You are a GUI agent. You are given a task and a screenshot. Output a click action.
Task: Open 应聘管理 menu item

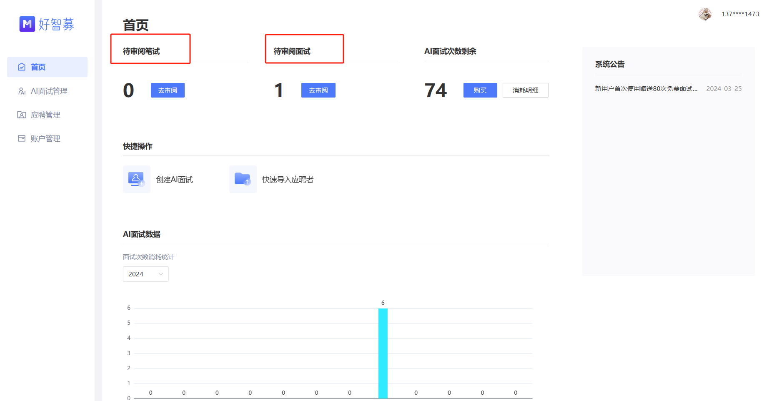point(45,115)
